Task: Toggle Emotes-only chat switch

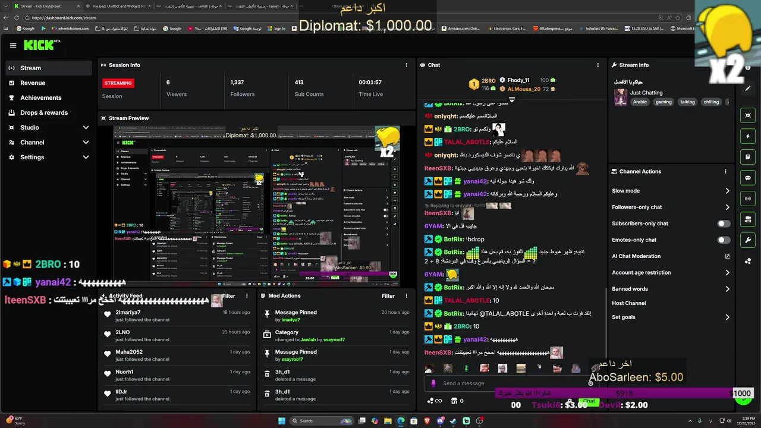Action: coord(724,240)
